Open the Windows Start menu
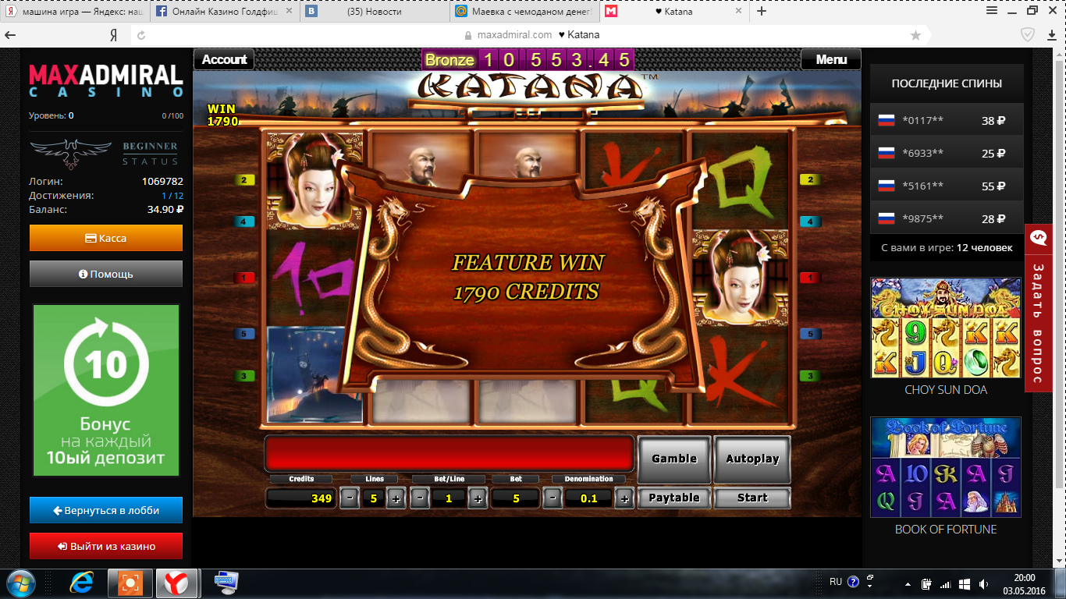Image resolution: width=1066 pixels, height=599 pixels. tap(21, 583)
